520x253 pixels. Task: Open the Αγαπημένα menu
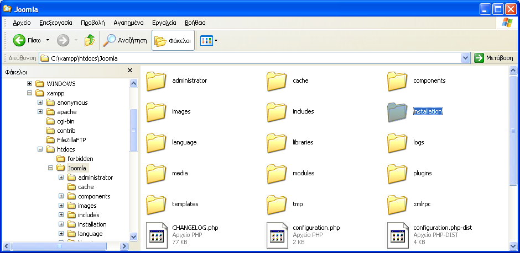click(128, 23)
